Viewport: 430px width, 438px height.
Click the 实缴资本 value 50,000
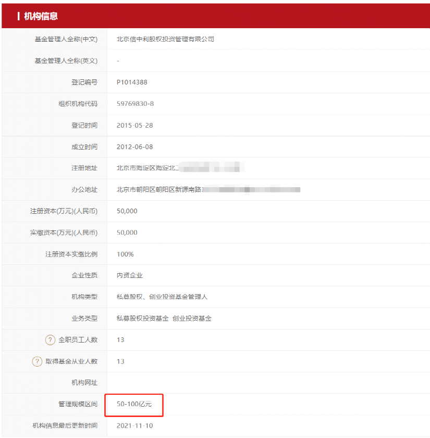coord(127,233)
